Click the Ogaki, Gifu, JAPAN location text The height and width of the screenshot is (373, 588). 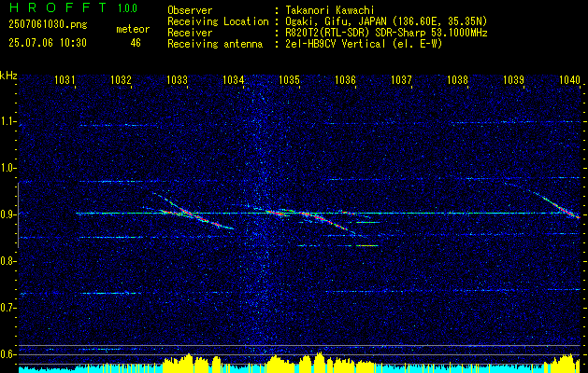[x=385, y=21]
